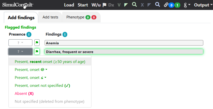Click the white flag icon next to W/u
Screen dimensions: 213x109
click(x=104, y=5)
